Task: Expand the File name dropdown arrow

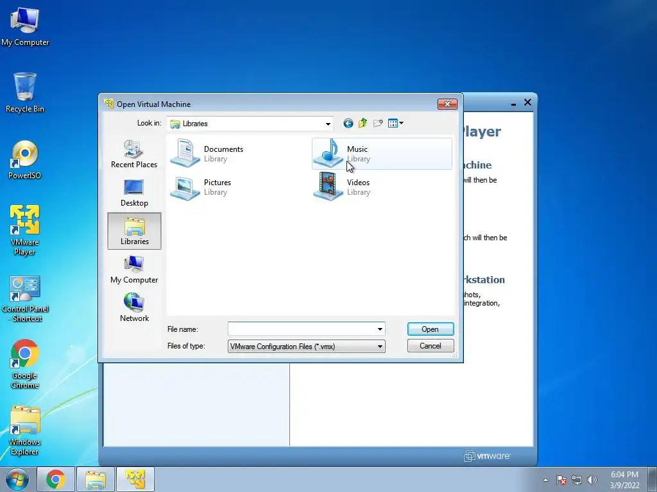Action: click(x=380, y=329)
